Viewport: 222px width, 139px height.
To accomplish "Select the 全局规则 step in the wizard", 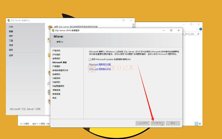I will click(56, 58).
